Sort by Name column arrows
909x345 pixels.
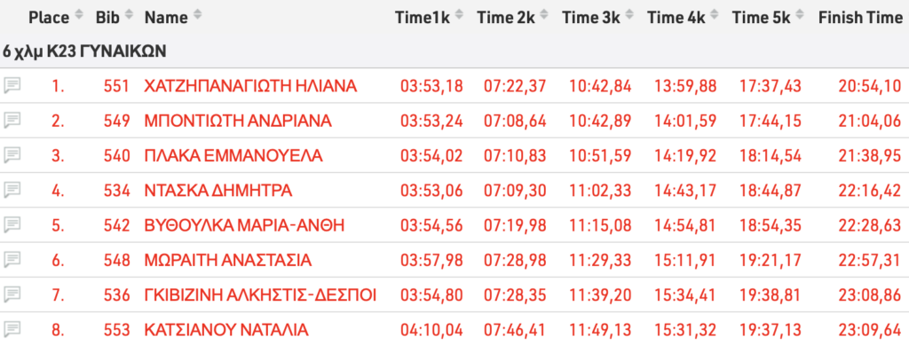coord(197,17)
